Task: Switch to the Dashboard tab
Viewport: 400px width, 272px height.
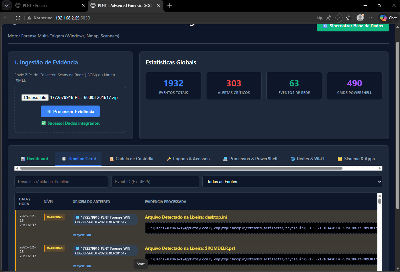Action: [34, 159]
